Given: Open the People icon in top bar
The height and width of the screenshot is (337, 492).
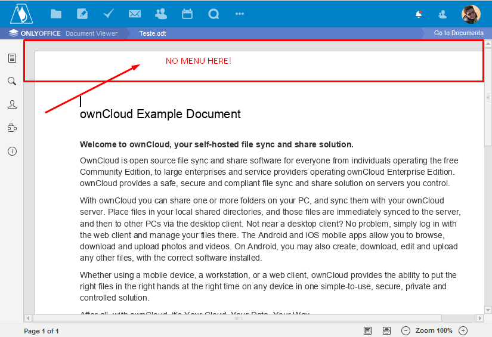Looking at the screenshot, I should pos(161,14).
